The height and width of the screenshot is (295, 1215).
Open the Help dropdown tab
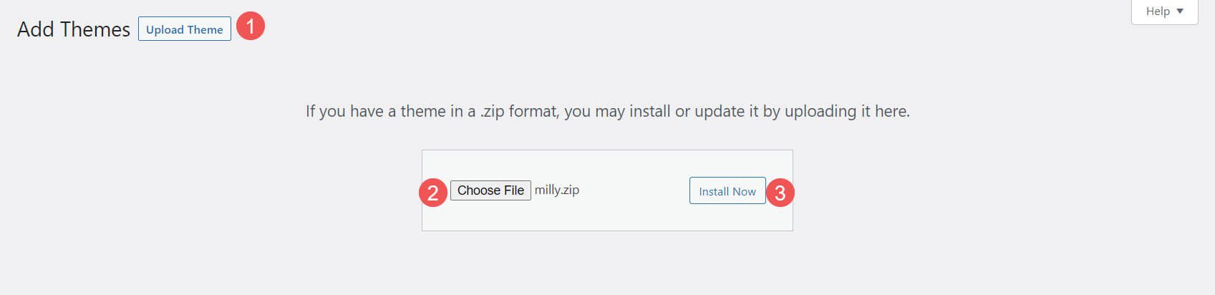(1164, 11)
